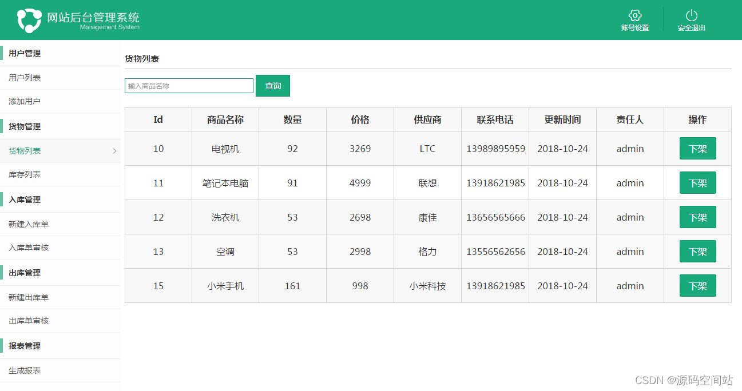This screenshot has height=391, width=742.
Task: Click price cell 4999
Action: tap(360, 183)
